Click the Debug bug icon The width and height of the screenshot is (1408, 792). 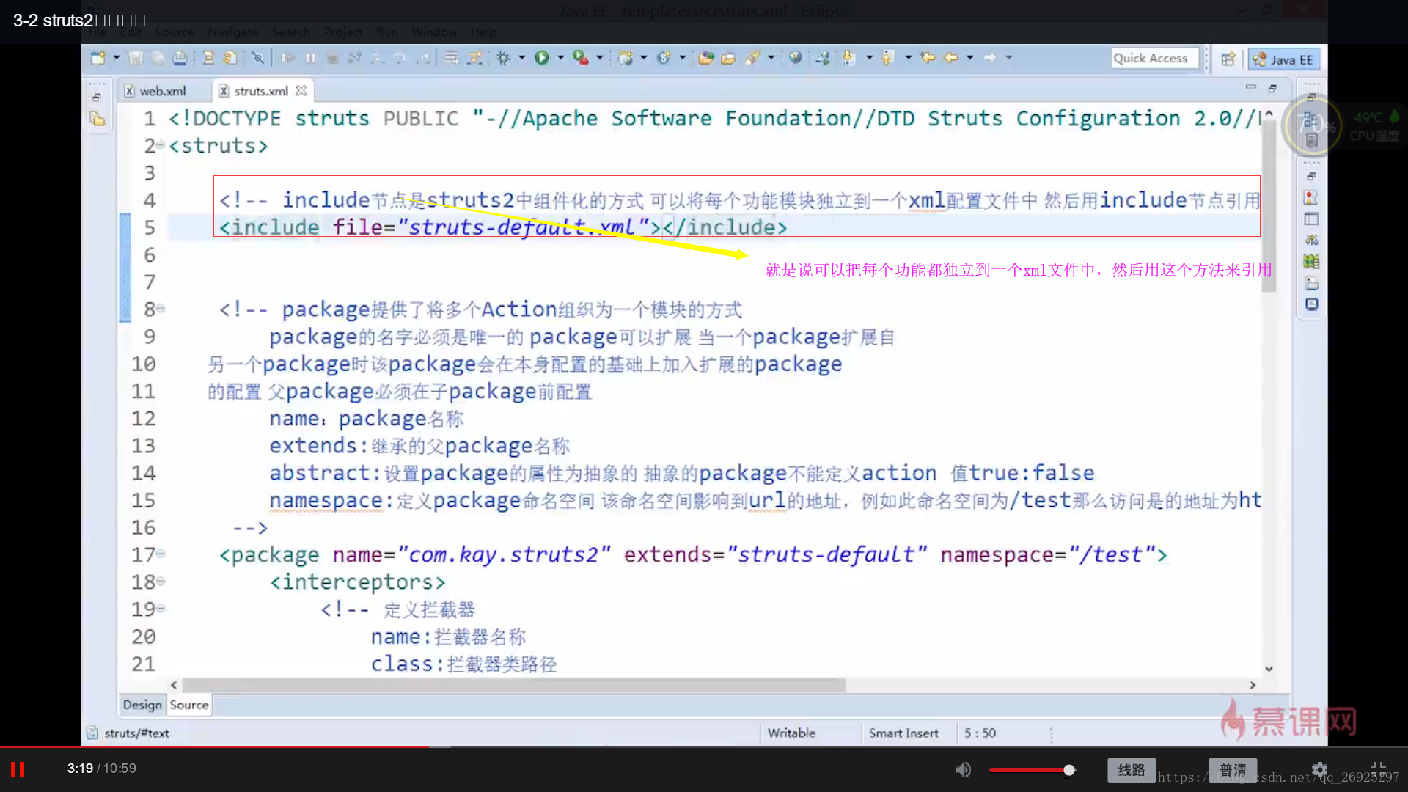504,58
